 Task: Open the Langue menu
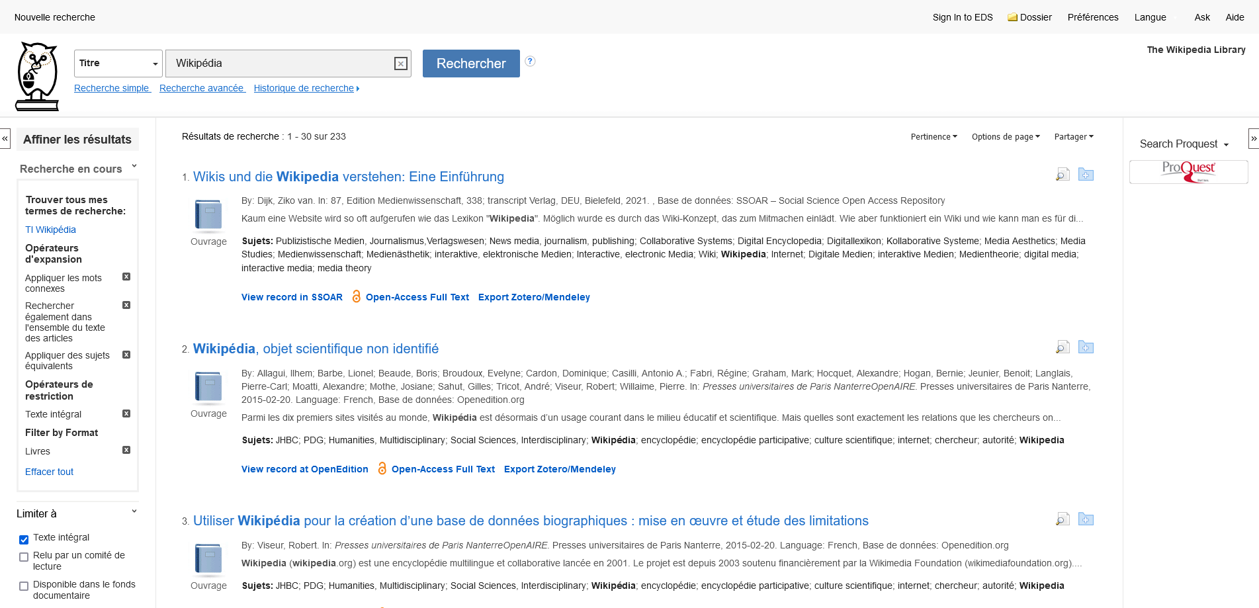1150,17
